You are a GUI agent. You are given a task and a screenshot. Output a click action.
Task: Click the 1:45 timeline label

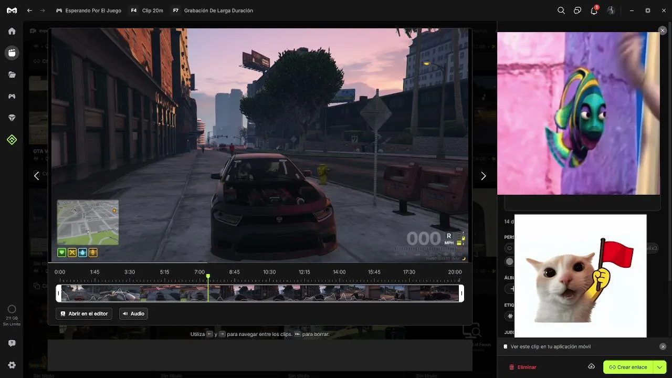pyautogui.click(x=94, y=272)
